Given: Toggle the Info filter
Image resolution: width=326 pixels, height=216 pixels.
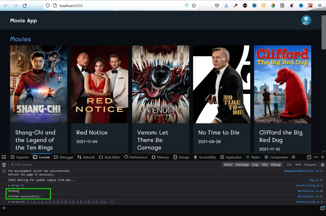Looking at the screenshot, I should click(265, 165).
